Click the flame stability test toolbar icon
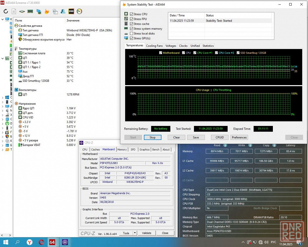The height and width of the screenshot is (247, 308). [x=47, y=11]
